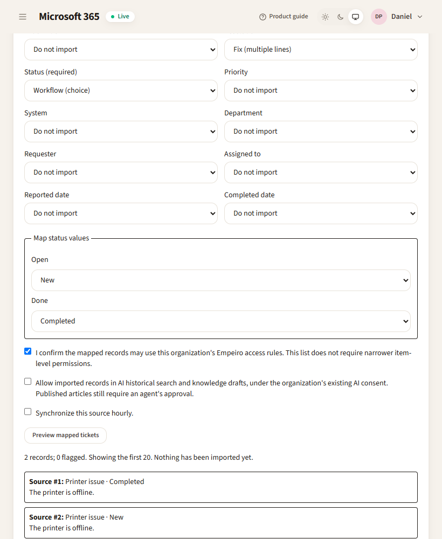This screenshot has width=442, height=539.
Task: Open the Fix (multiple lines) dropdown
Action: 321,50
